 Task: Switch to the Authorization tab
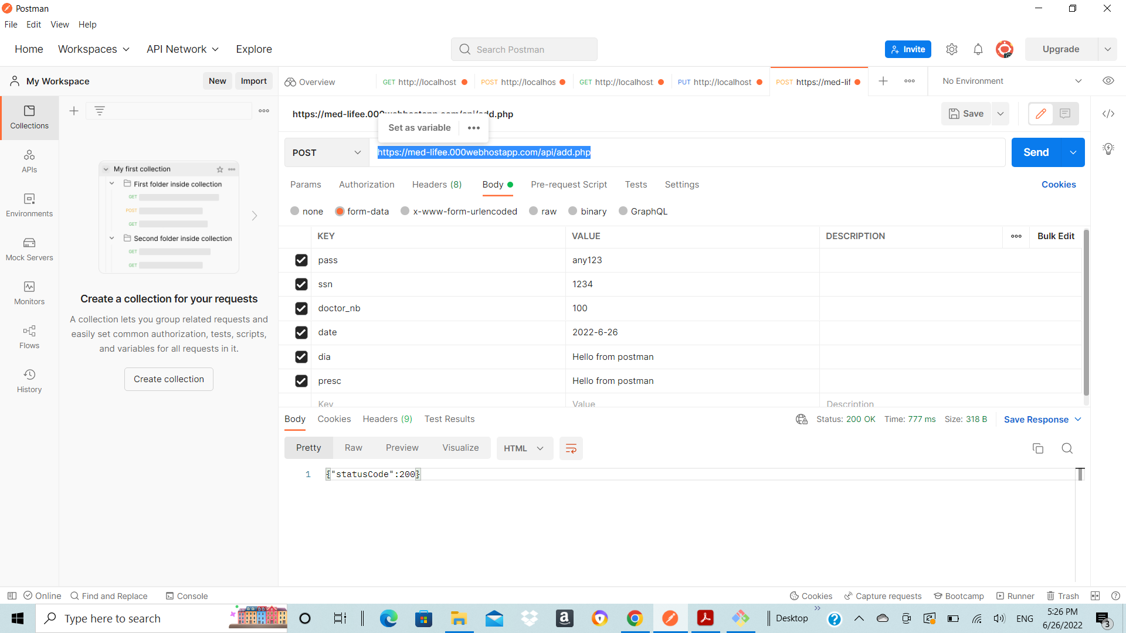click(x=366, y=185)
